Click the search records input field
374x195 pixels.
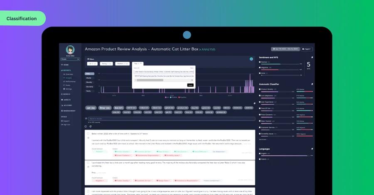172,118
